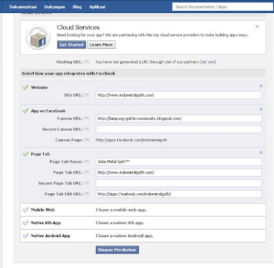Viewport: 274px width, 268px height.
Task: Open the Site URL help icon
Action: pos(86,95)
